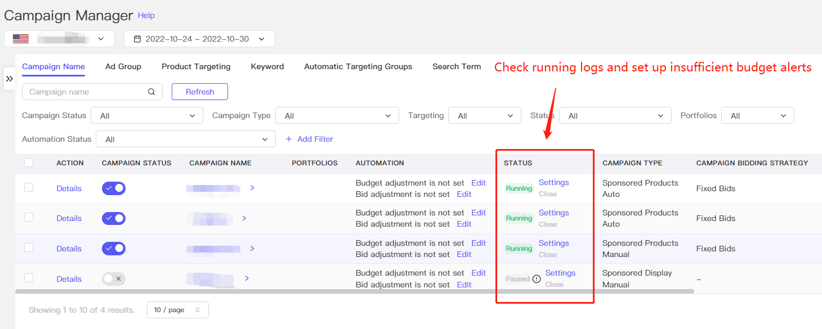Open the Help link beside Campaign Manager

pos(146,16)
